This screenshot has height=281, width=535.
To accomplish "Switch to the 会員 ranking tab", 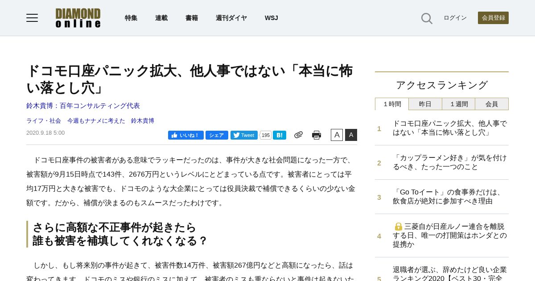I will point(492,104).
